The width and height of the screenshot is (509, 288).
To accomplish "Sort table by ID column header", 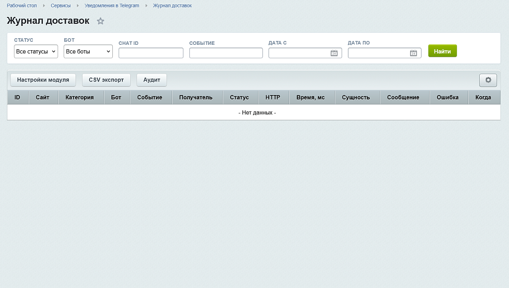I will tap(17, 97).
